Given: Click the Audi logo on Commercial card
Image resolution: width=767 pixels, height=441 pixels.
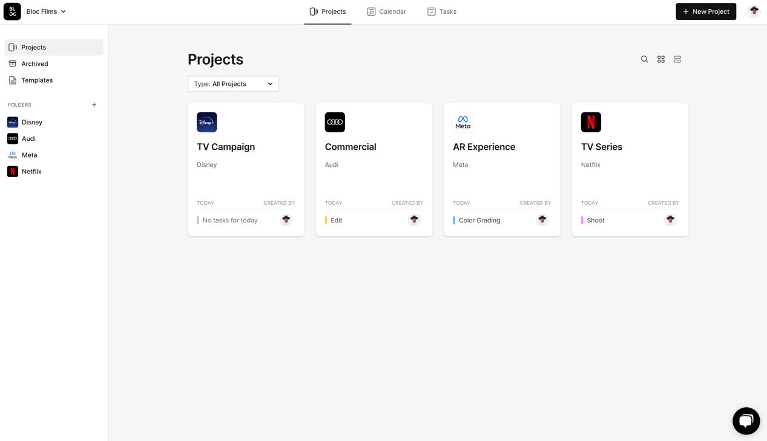Looking at the screenshot, I should pos(335,122).
